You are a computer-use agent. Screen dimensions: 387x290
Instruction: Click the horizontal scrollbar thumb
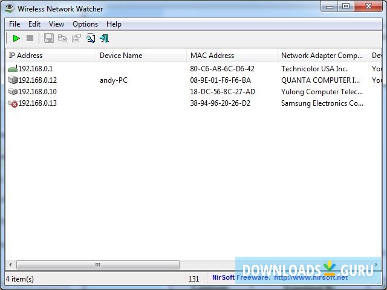point(98,265)
